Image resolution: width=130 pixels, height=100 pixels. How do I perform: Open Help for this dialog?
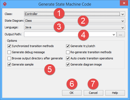pyautogui.click(x=115, y=93)
